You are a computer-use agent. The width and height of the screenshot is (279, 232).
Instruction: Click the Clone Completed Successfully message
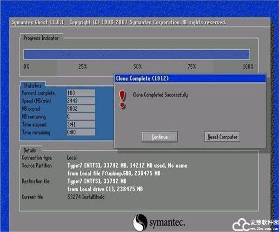coord(160,95)
